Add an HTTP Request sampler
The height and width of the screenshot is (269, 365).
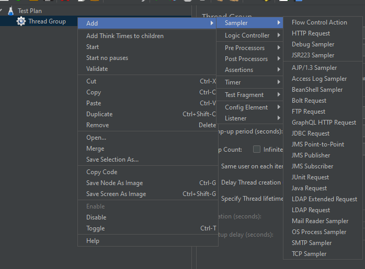point(323,33)
